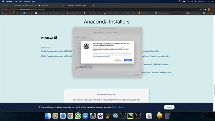Open the Chrome profile avatar
Image resolution: width=215 pixels, height=121 pixels.
[x=209, y=9]
